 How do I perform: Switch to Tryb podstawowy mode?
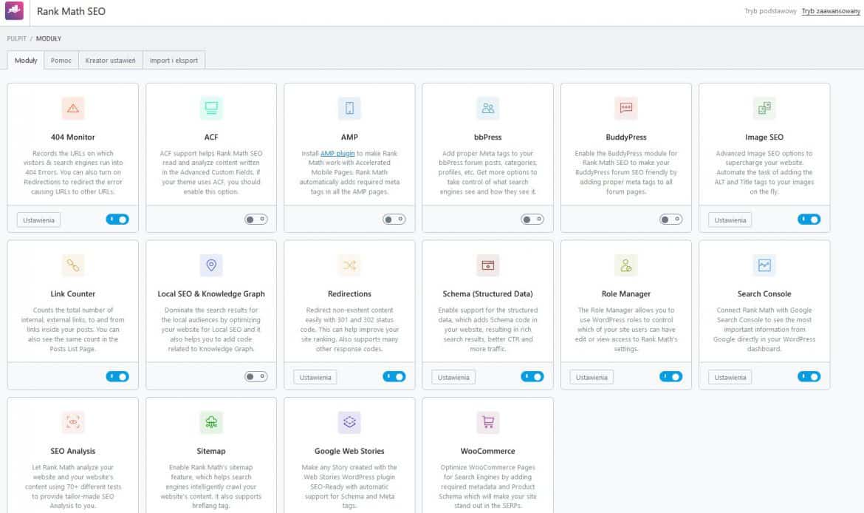770,11
